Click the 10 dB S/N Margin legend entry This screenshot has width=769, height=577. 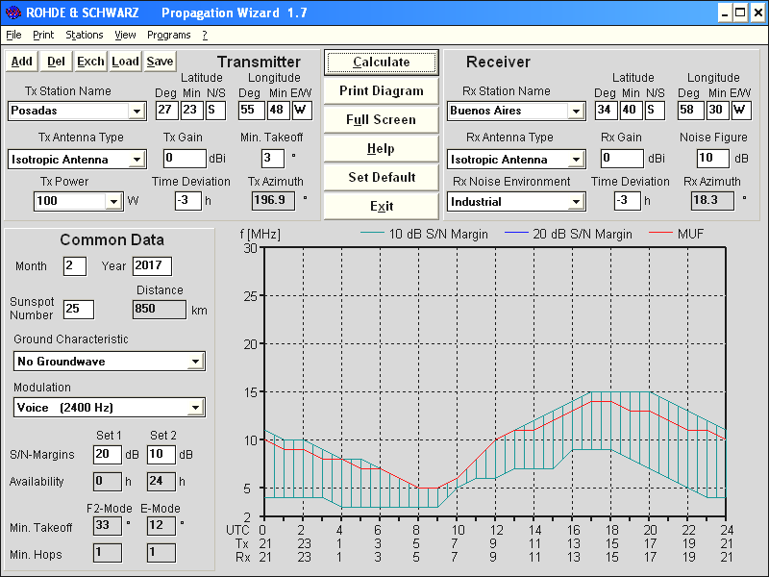[x=425, y=234]
